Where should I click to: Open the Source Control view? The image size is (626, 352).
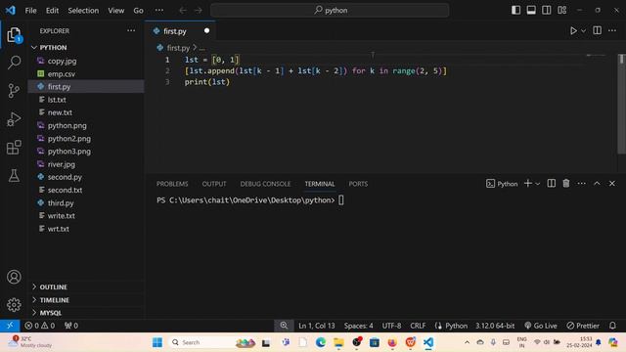14,91
